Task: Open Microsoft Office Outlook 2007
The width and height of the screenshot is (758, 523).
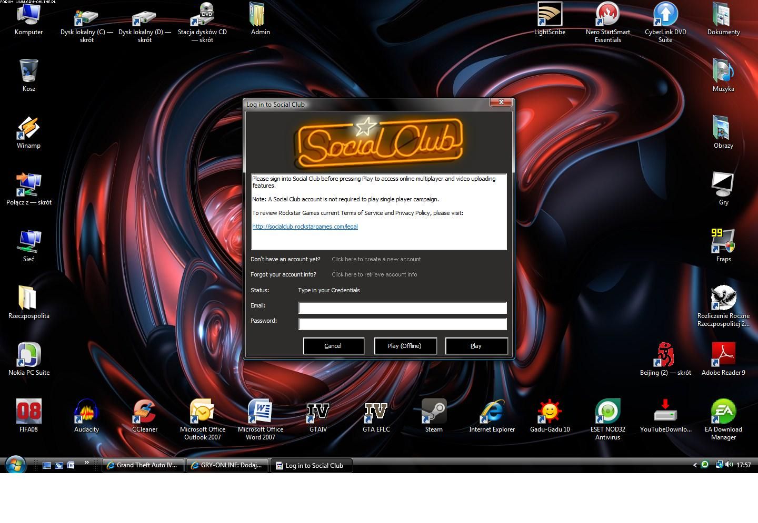Action: click(x=202, y=419)
